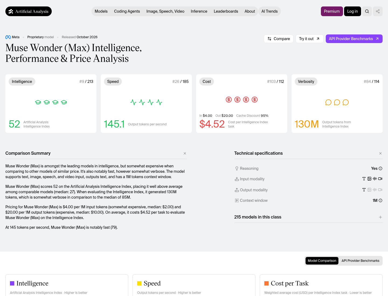This screenshot has height=296, width=388.
Task: Click the Meta logo icon
Action: coord(8,37)
